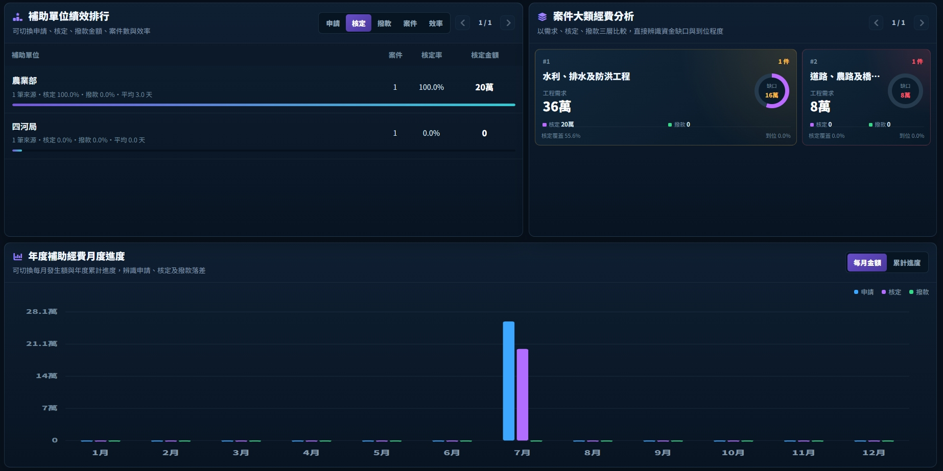943x471 pixels.
Task: Click the 核定率 column header
Action: [x=432, y=55]
